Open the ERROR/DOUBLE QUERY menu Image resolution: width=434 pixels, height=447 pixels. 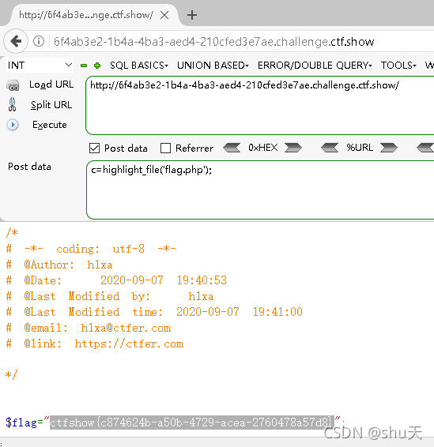pyautogui.click(x=315, y=66)
